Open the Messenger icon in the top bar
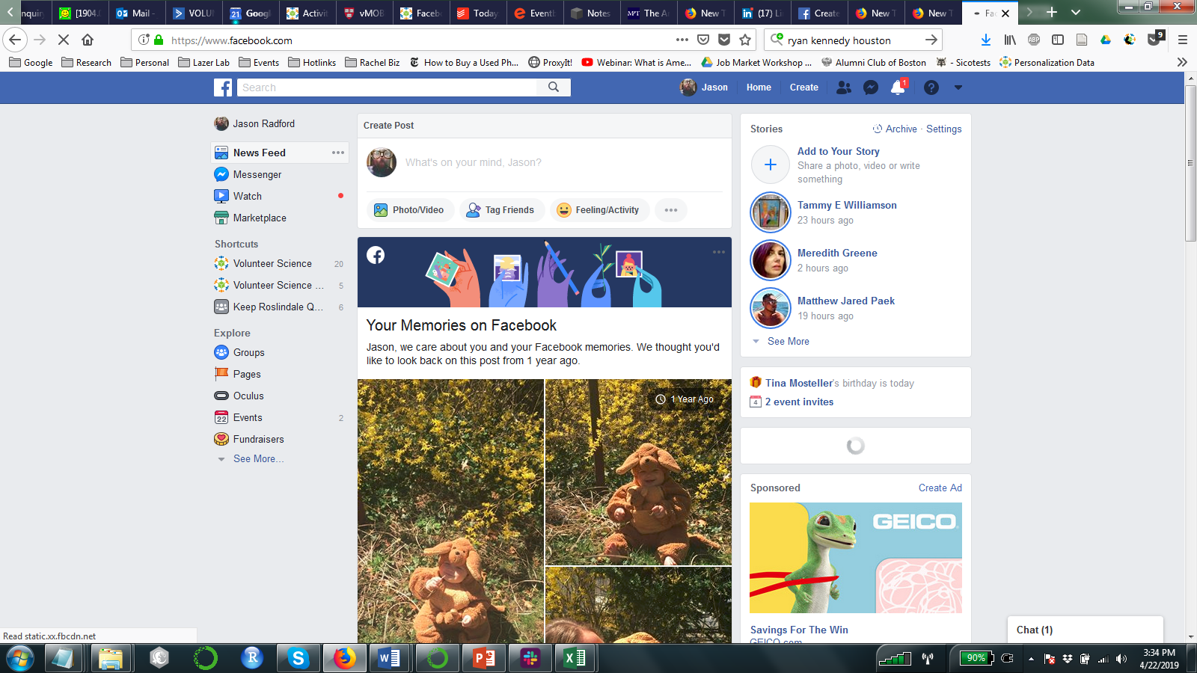 [x=871, y=87]
